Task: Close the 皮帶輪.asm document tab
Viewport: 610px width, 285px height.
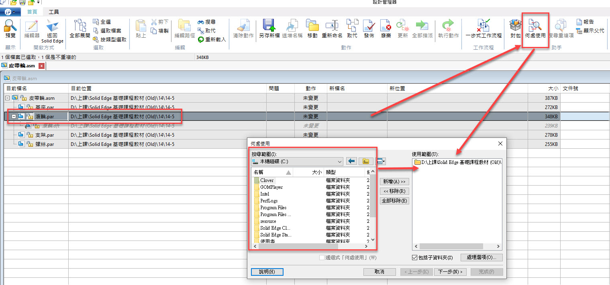Action: [41, 66]
